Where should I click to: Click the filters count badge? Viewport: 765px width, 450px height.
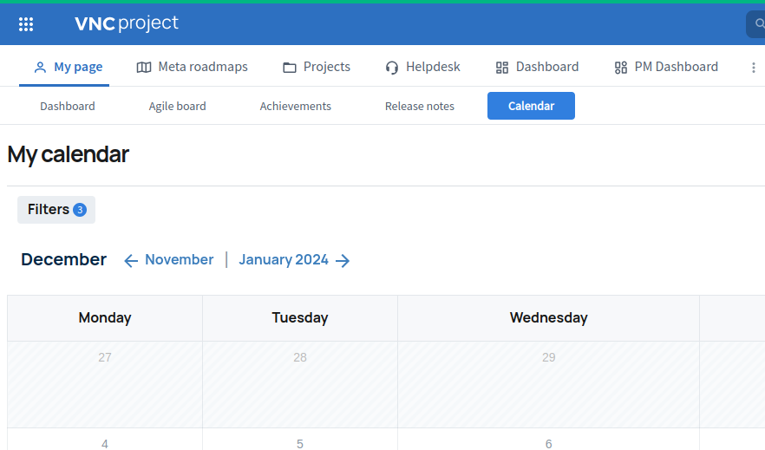(x=80, y=210)
